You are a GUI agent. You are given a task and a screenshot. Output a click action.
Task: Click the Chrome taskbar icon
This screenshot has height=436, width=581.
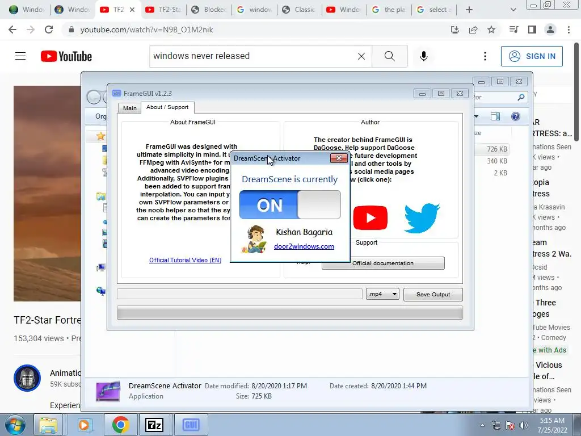pos(120,425)
